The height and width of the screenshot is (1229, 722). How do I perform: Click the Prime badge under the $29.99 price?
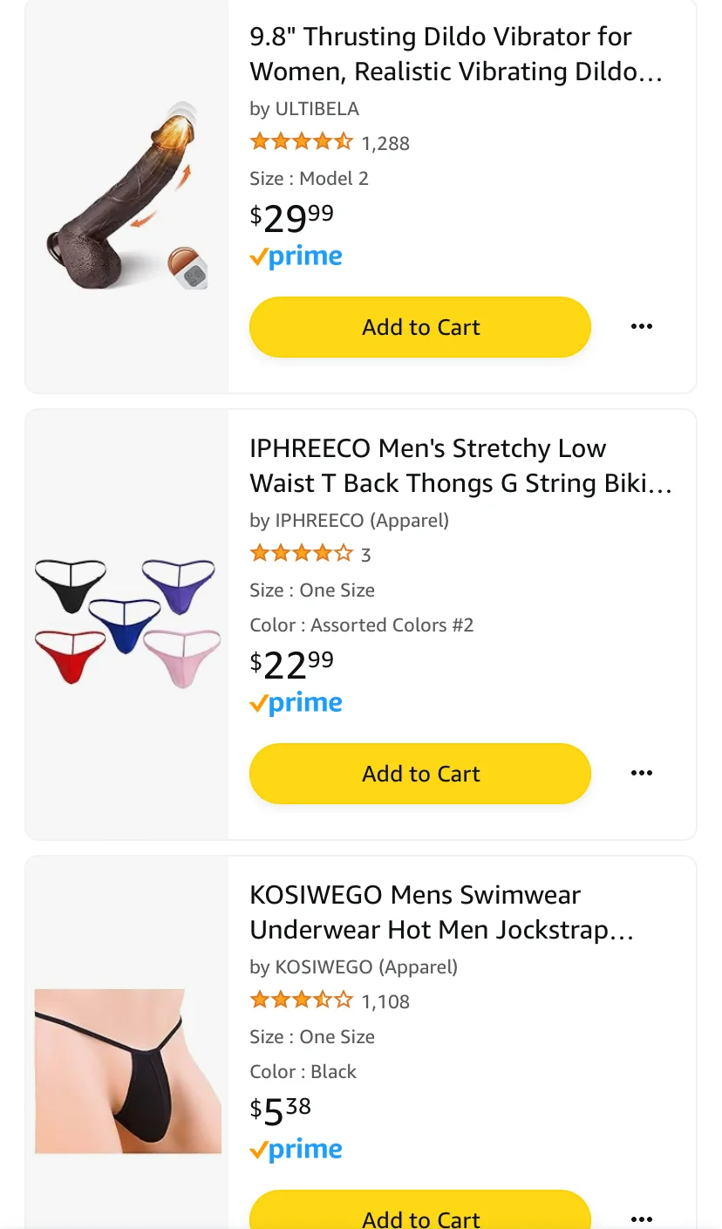click(296, 257)
